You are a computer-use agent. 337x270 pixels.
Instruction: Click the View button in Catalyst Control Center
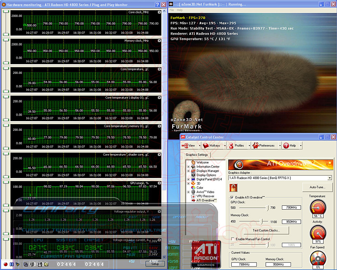[188, 146]
